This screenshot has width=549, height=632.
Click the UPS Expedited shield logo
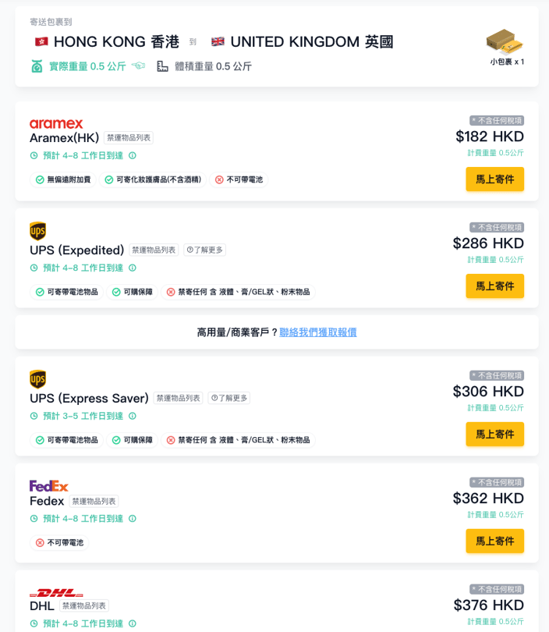click(37, 231)
